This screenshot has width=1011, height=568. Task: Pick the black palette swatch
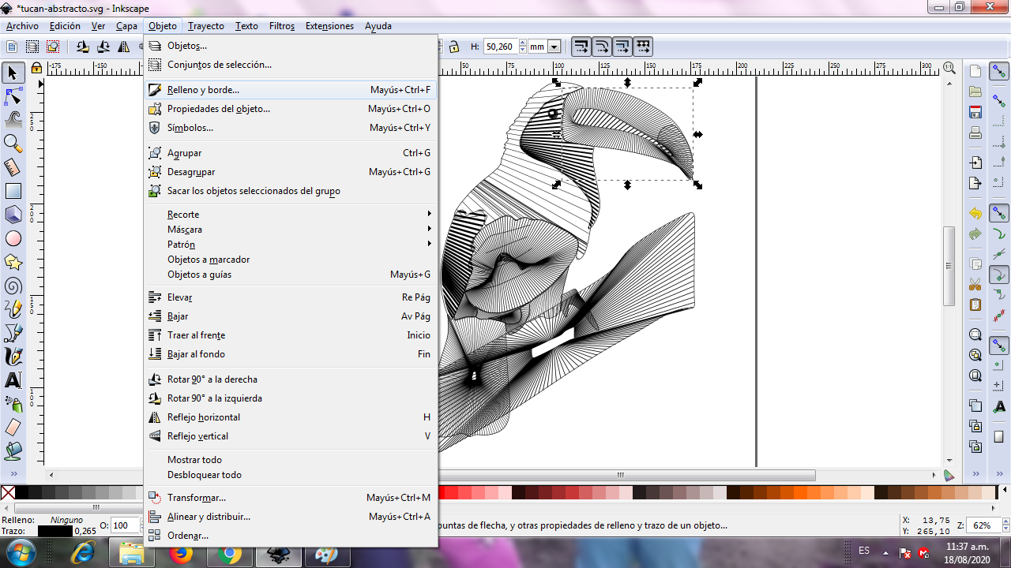(21, 493)
